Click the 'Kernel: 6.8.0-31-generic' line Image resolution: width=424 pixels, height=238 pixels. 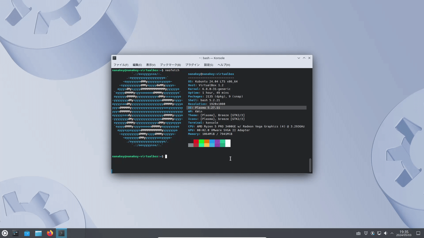coord(210,89)
